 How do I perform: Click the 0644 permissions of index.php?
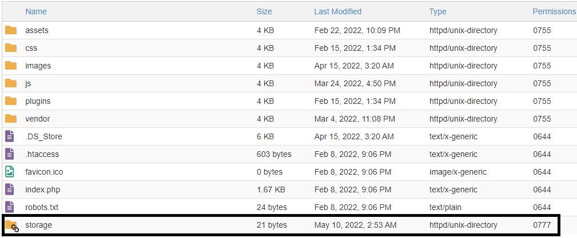click(x=542, y=189)
